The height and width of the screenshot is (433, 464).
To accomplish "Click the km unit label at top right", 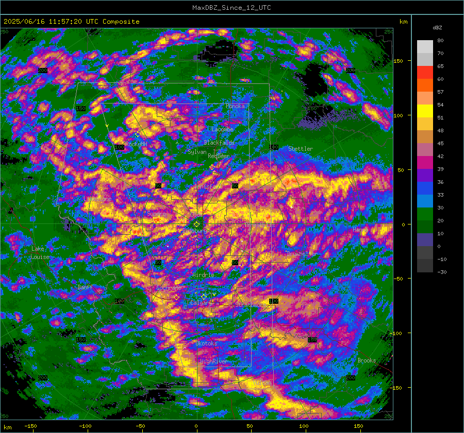I will tap(404, 22).
